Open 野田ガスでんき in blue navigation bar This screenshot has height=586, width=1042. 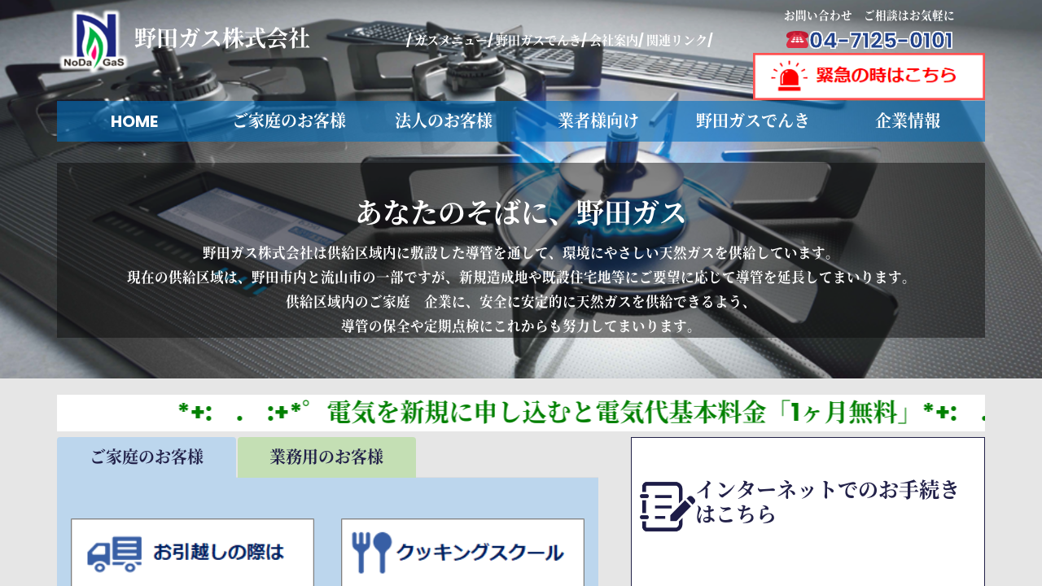[x=753, y=121]
